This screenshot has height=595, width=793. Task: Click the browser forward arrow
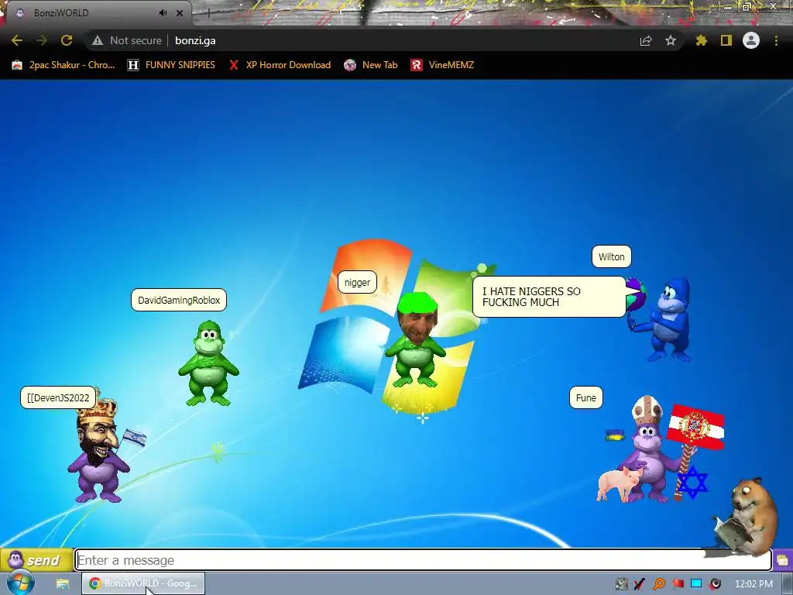pos(42,40)
